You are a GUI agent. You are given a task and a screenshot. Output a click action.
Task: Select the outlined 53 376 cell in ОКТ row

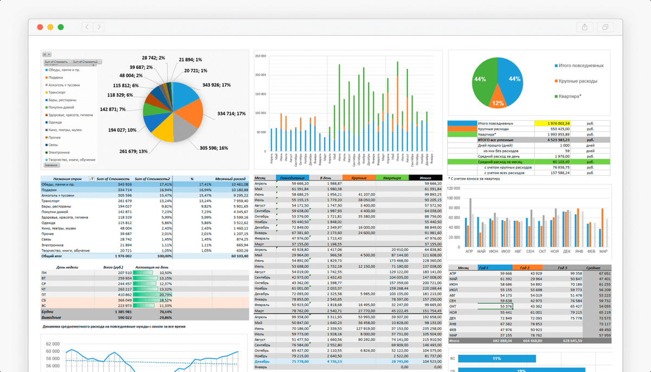click(x=495, y=306)
